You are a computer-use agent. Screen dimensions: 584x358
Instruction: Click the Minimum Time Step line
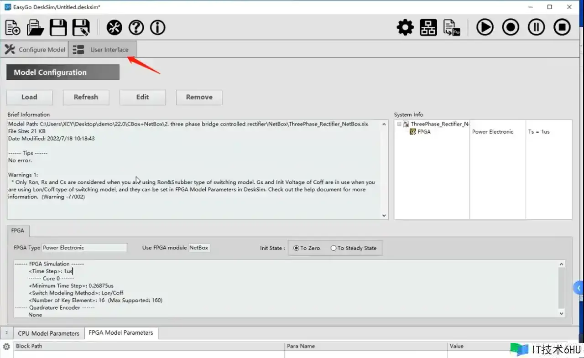coord(71,286)
